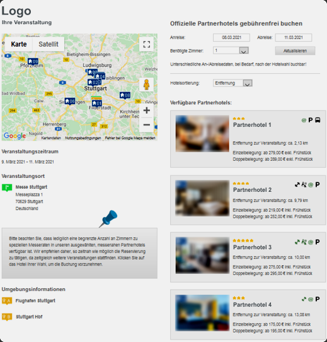Open the Benötigte Zimmer dropdown
This screenshot has height=342, width=327.
click(x=231, y=50)
